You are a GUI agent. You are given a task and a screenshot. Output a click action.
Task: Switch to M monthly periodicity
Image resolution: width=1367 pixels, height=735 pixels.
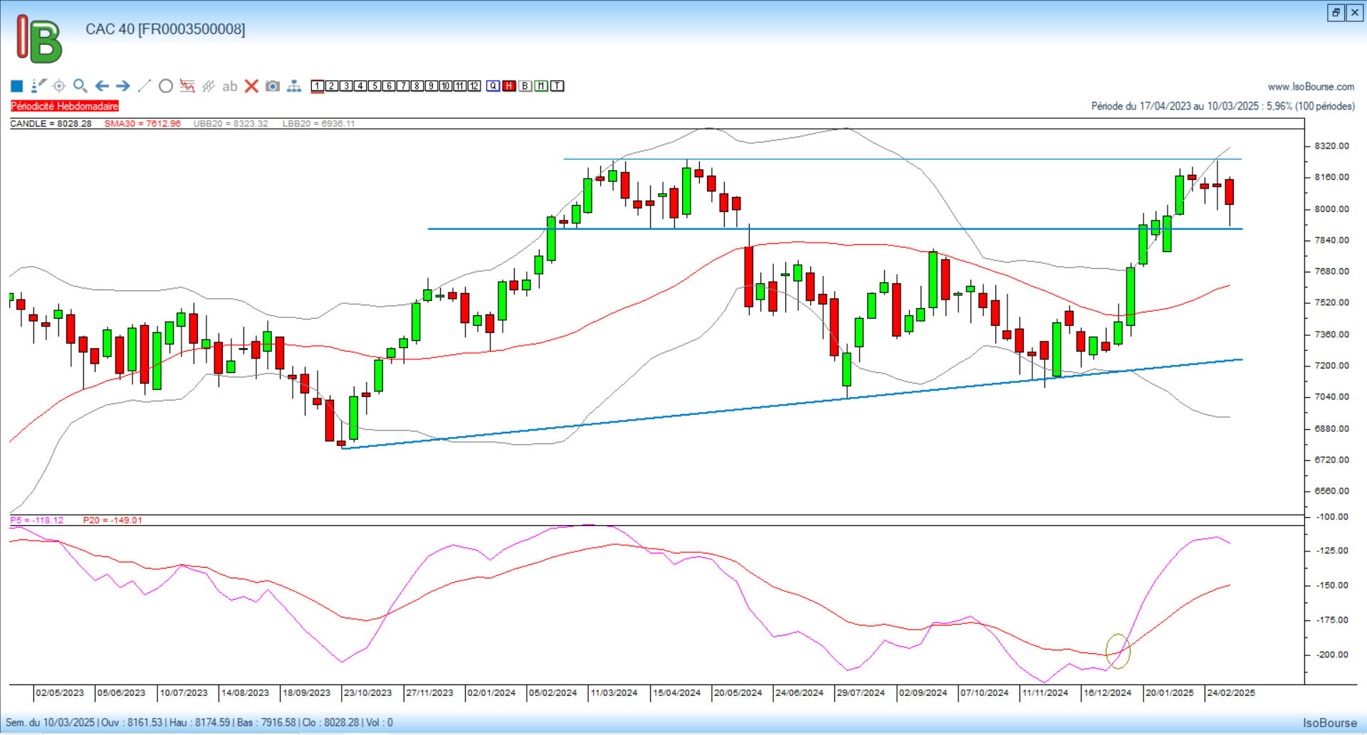click(541, 86)
